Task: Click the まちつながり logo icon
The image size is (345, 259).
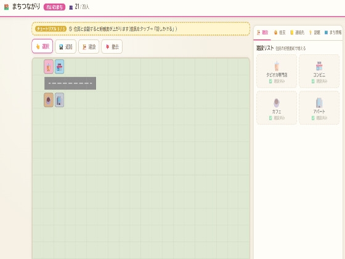Action: (7, 7)
